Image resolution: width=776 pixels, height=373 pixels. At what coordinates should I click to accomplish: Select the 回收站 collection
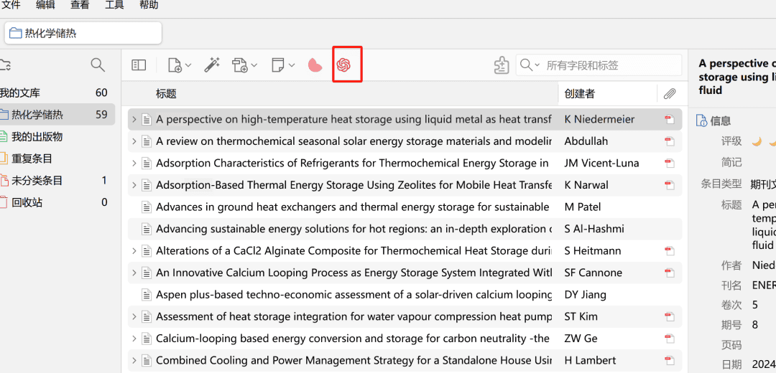click(27, 202)
